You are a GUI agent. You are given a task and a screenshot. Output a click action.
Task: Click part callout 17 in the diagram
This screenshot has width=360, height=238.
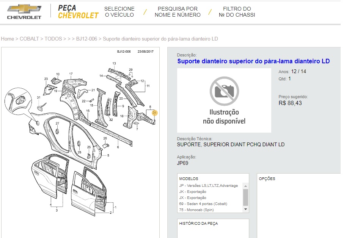(71, 74)
